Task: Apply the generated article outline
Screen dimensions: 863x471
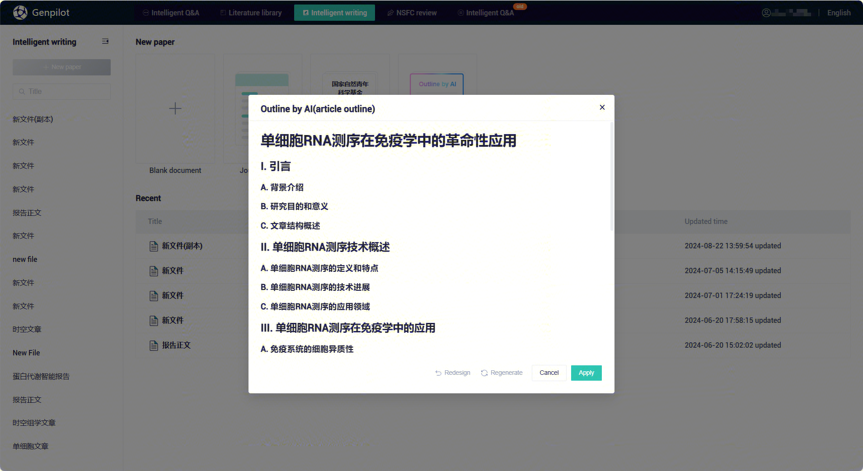Action: point(586,373)
